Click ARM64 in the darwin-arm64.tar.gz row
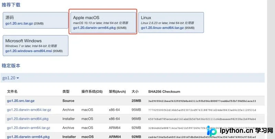This screenshot has height=139, width=275. tap(114, 128)
